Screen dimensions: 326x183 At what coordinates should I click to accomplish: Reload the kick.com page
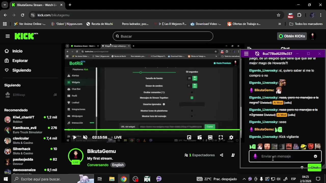pos(22,15)
